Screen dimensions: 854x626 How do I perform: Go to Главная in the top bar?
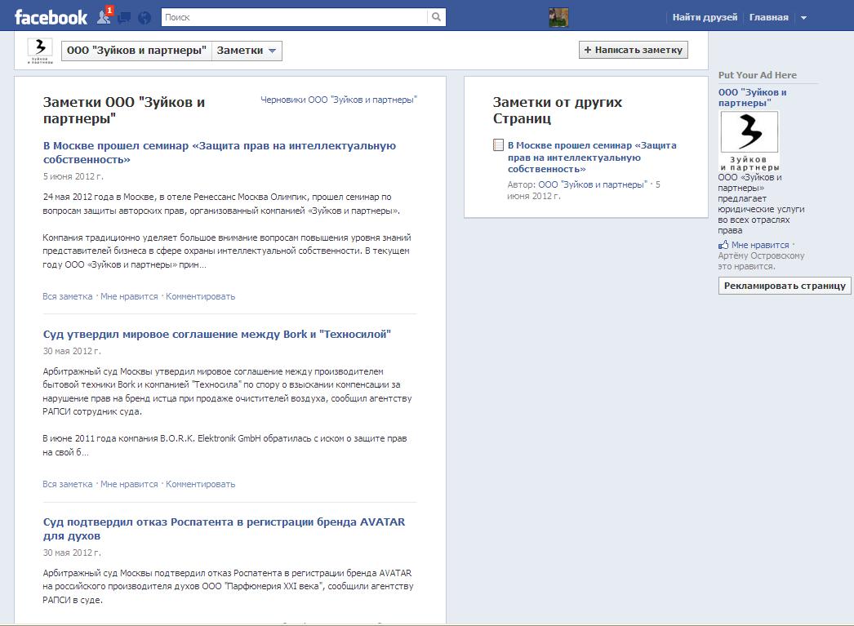pyautogui.click(x=768, y=17)
